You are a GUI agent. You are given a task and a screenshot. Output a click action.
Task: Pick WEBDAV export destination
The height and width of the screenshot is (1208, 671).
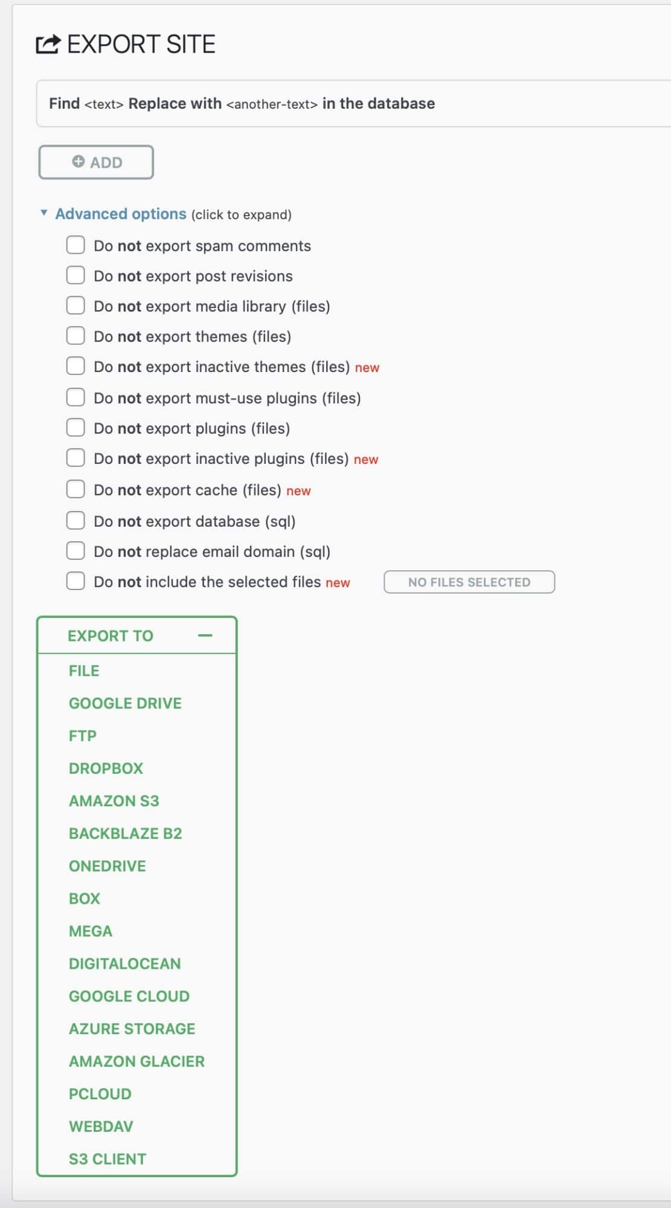coord(101,1126)
